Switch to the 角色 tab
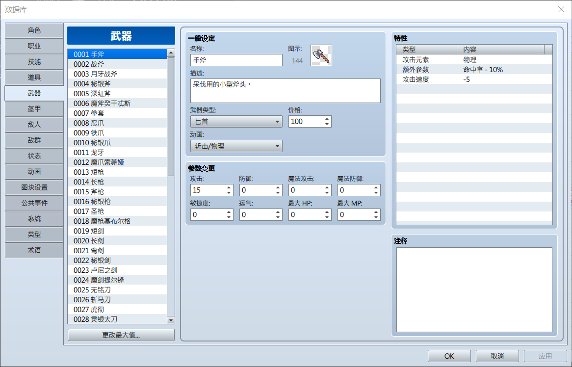572x367 pixels. (x=34, y=30)
